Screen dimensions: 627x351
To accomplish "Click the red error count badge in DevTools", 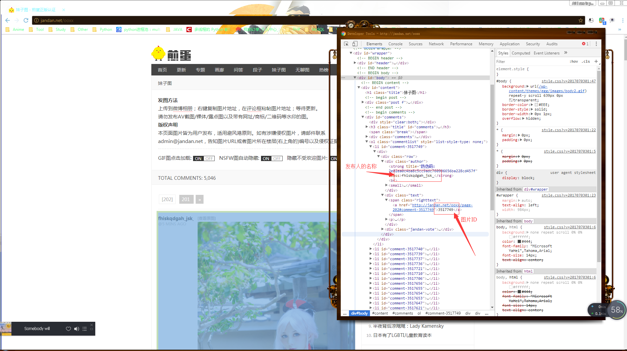I will pyautogui.click(x=585, y=44).
